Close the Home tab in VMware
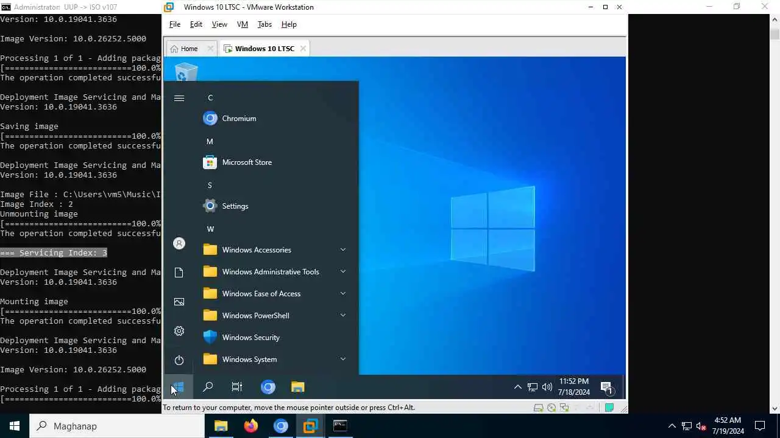This screenshot has width=780, height=438. 210,49
